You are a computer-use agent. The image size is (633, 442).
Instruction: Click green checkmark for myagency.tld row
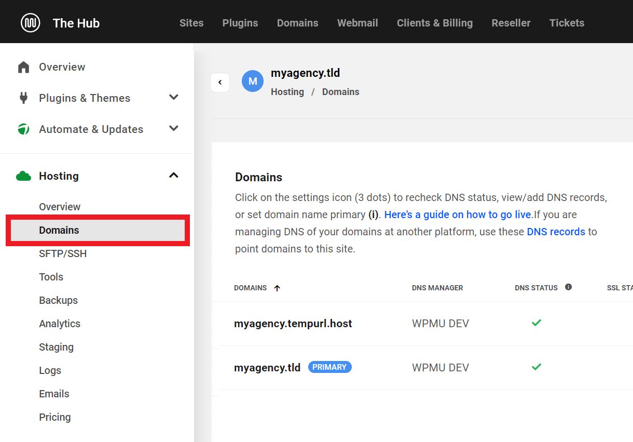(536, 367)
